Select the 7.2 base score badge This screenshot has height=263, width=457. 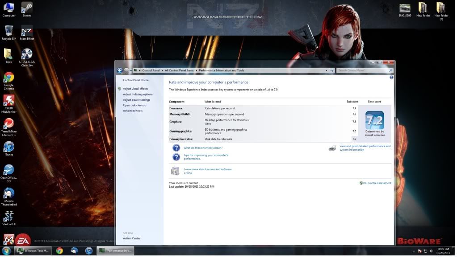(374, 120)
